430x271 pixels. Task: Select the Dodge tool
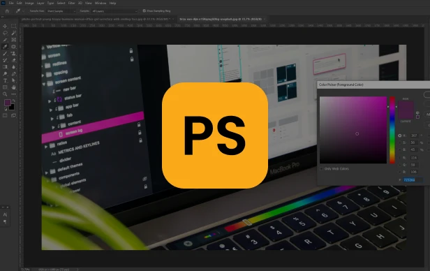5,74
